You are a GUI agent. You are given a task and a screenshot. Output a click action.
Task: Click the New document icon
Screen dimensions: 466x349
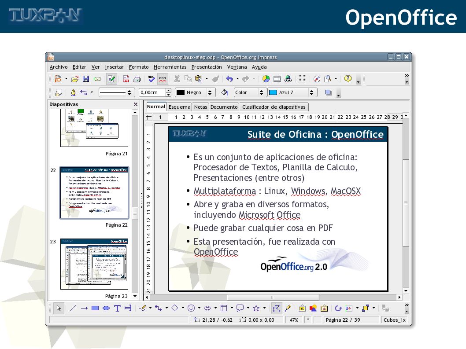tap(58, 79)
